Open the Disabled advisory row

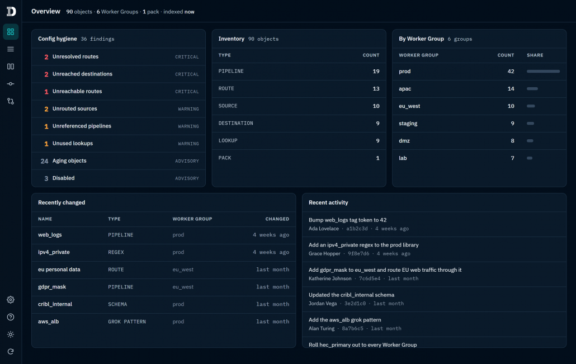pyautogui.click(x=119, y=178)
